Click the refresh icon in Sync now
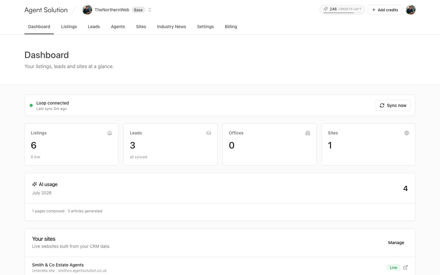440x275 pixels. coord(382,105)
